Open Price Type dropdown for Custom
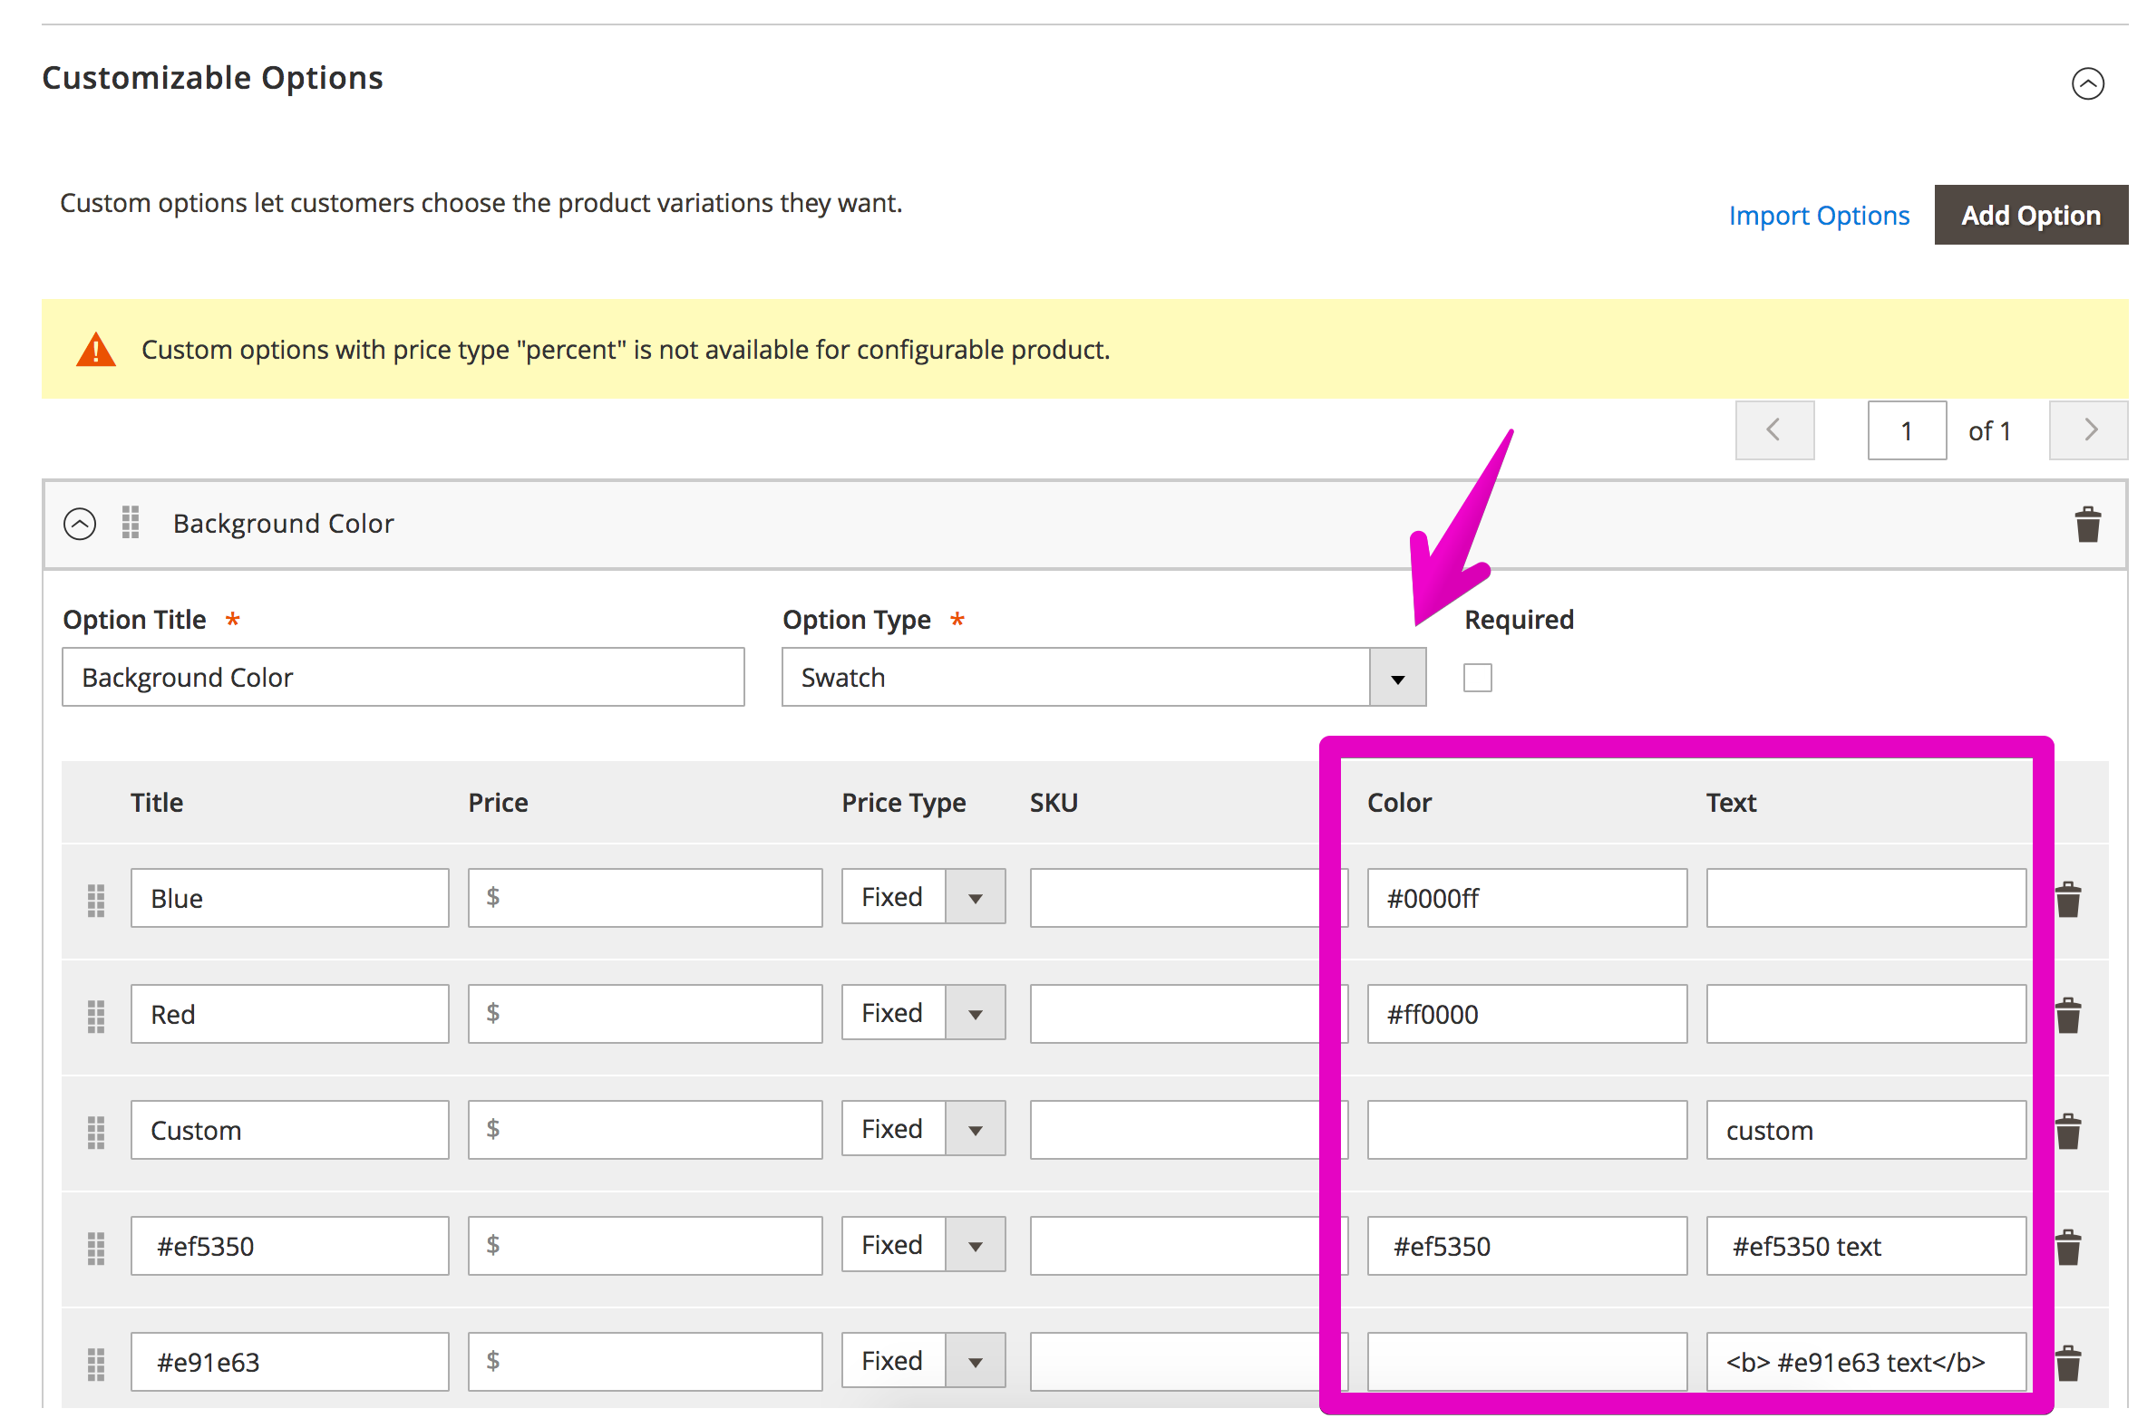Screen dimensions: 2147x1418 (923, 1129)
